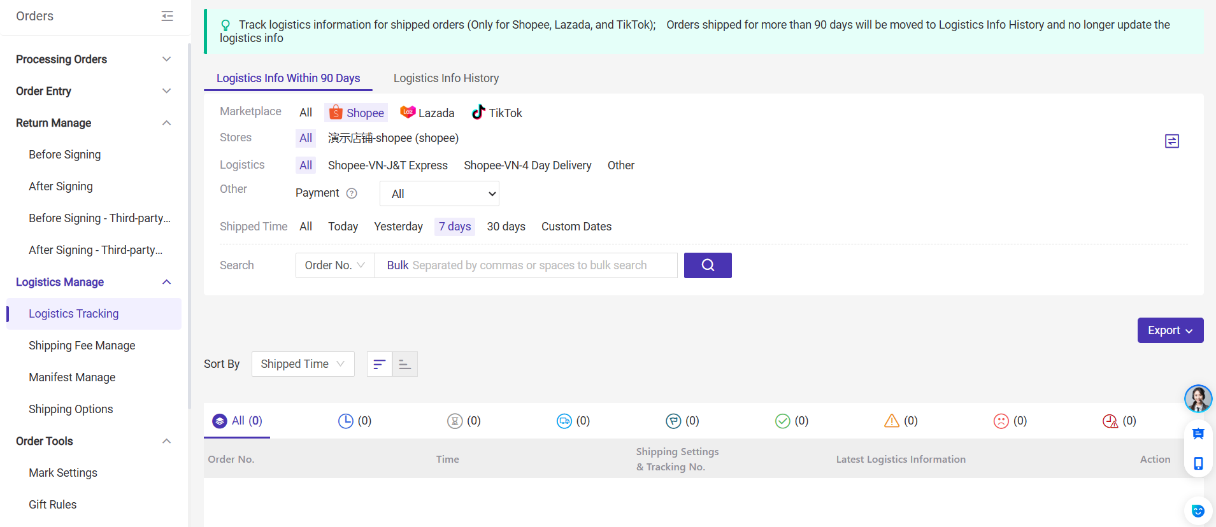This screenshot has width=1216, height=527.
Task: Open After Signing - Third-party item
Action: pos(94,250)
